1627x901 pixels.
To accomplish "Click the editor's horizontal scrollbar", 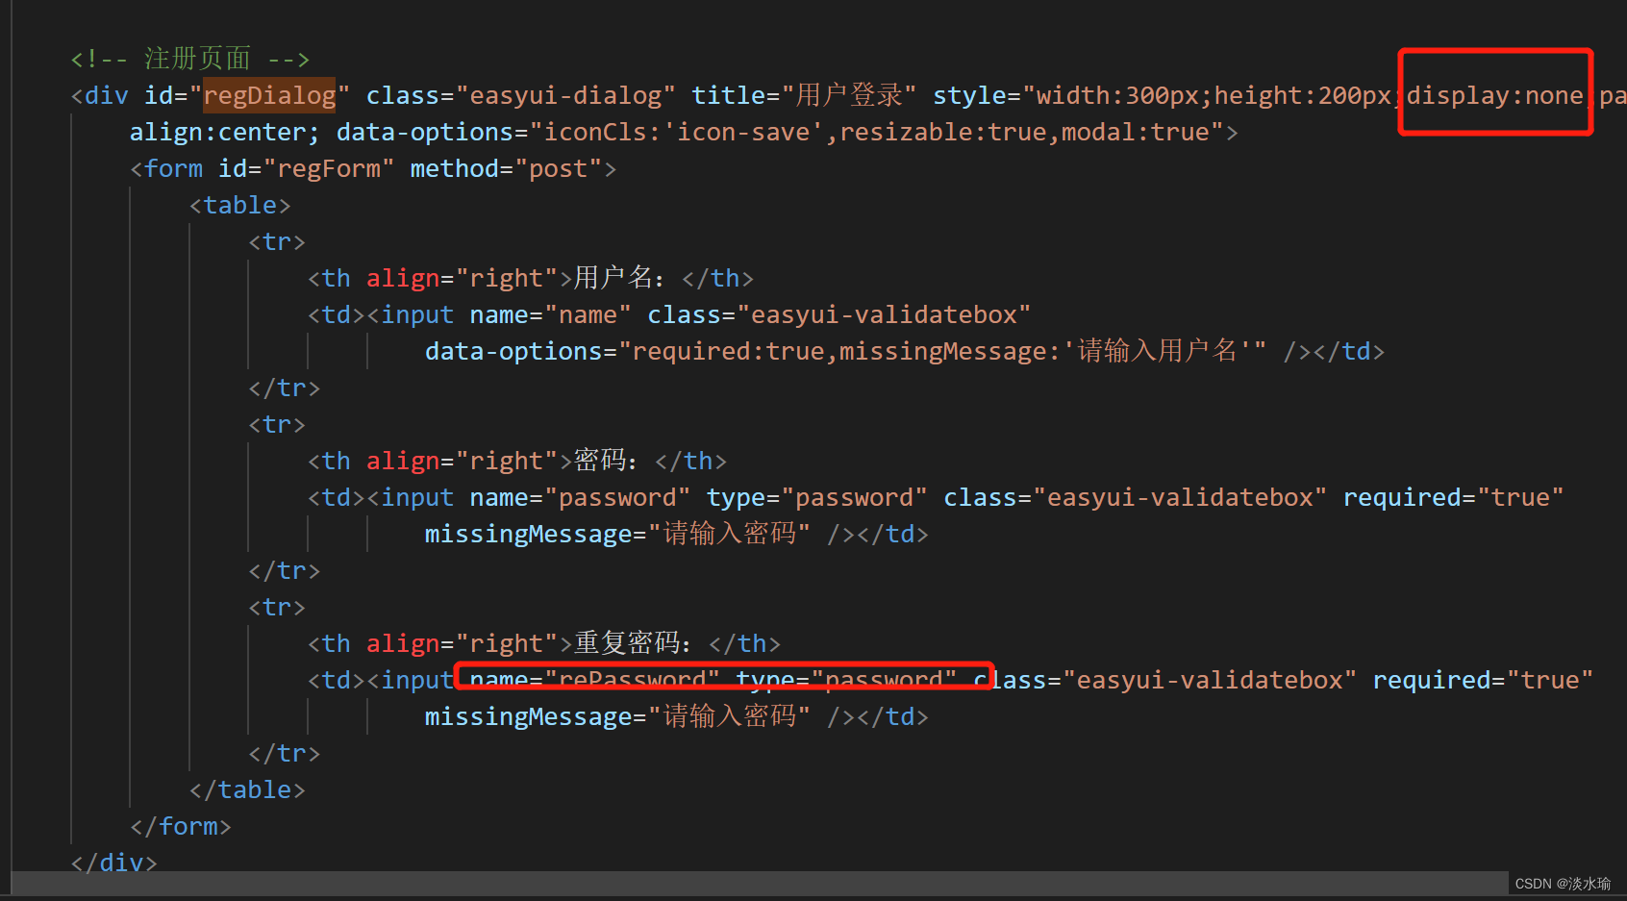I will pos(760,883).
